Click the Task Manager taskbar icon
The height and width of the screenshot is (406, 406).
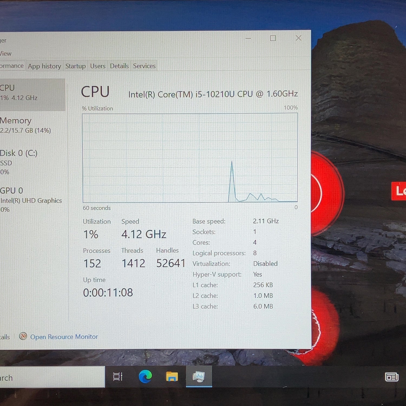pyautogui.click(x=199, y=376)
